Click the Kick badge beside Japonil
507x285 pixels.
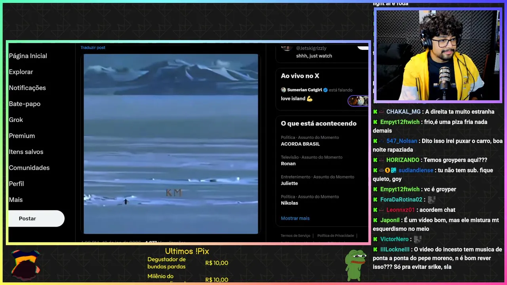pyautogui.click(x=375, y=220)
